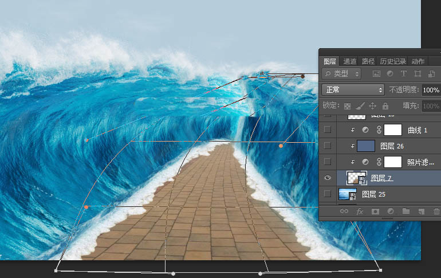Click the link layers chain icon
441x278 pixels.
[344, 211]
